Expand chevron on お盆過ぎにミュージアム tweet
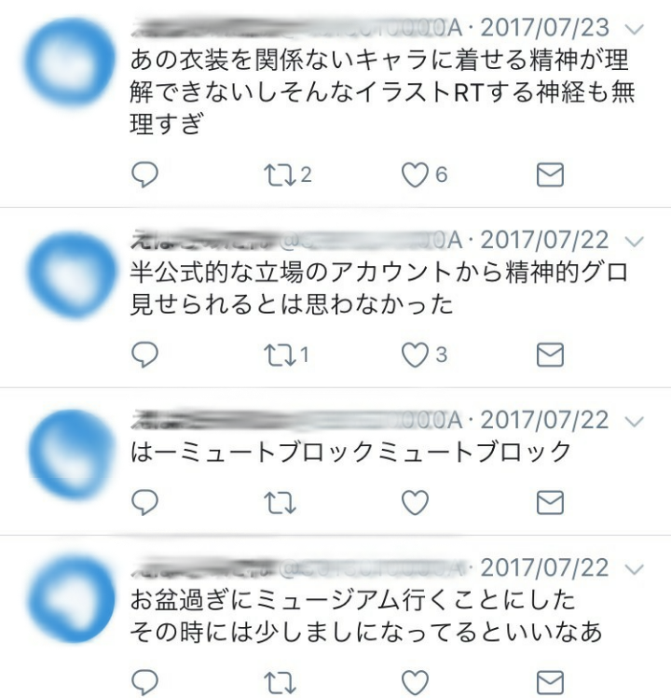Viewport: 671px width, 698px height. tap(634, 569)
